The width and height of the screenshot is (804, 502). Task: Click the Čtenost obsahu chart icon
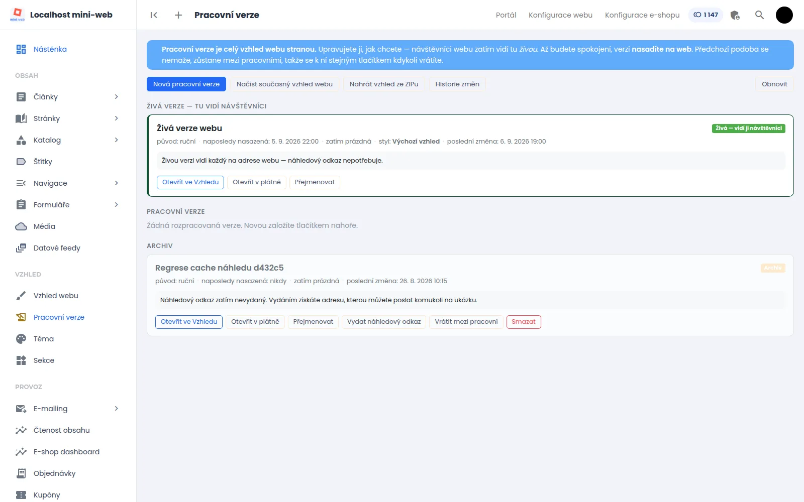21,430
